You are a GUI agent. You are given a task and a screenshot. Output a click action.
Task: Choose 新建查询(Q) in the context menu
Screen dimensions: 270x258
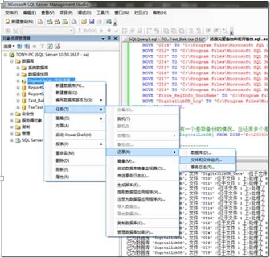[x=75, y=93]
